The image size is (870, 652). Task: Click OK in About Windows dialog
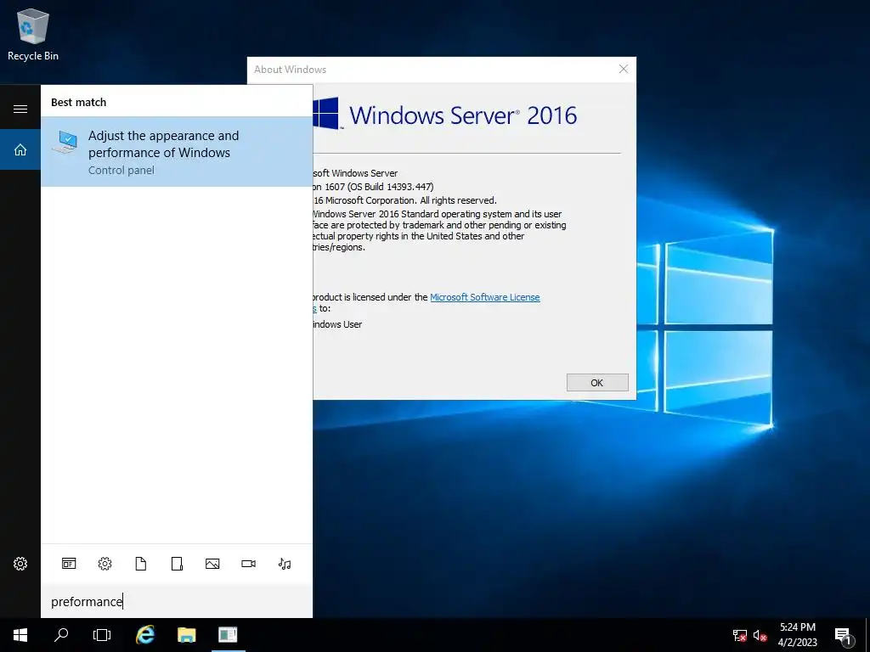click(597, 383)
